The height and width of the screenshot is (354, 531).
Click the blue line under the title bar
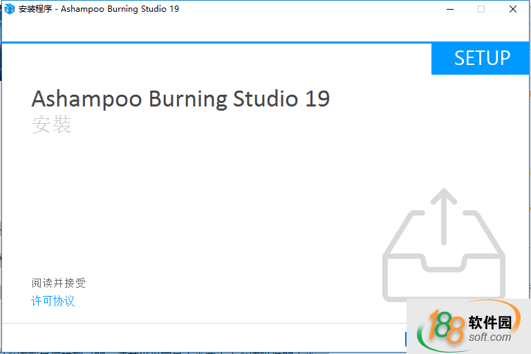pos(207,43)
